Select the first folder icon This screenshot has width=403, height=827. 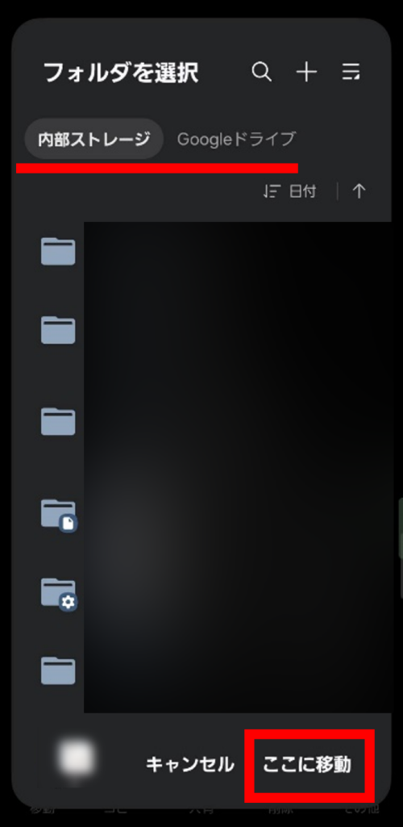[x=58, y=251]
